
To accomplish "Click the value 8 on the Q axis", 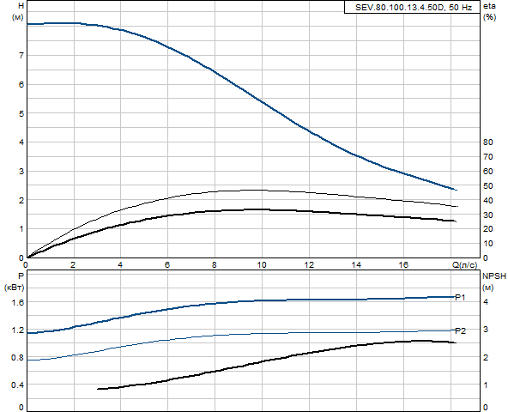I will coord(215,265).
